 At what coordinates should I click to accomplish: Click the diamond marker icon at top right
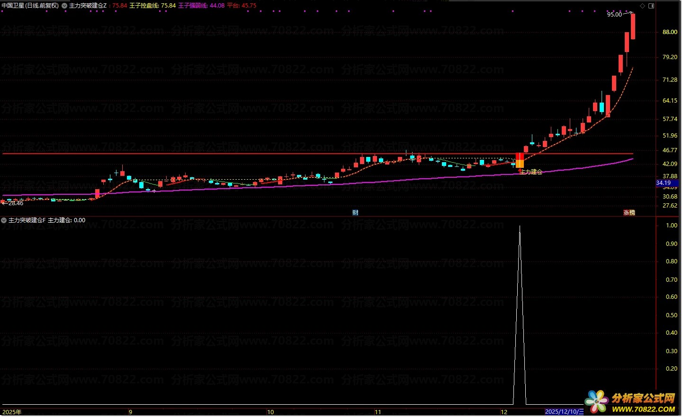[x=642, y=6]
